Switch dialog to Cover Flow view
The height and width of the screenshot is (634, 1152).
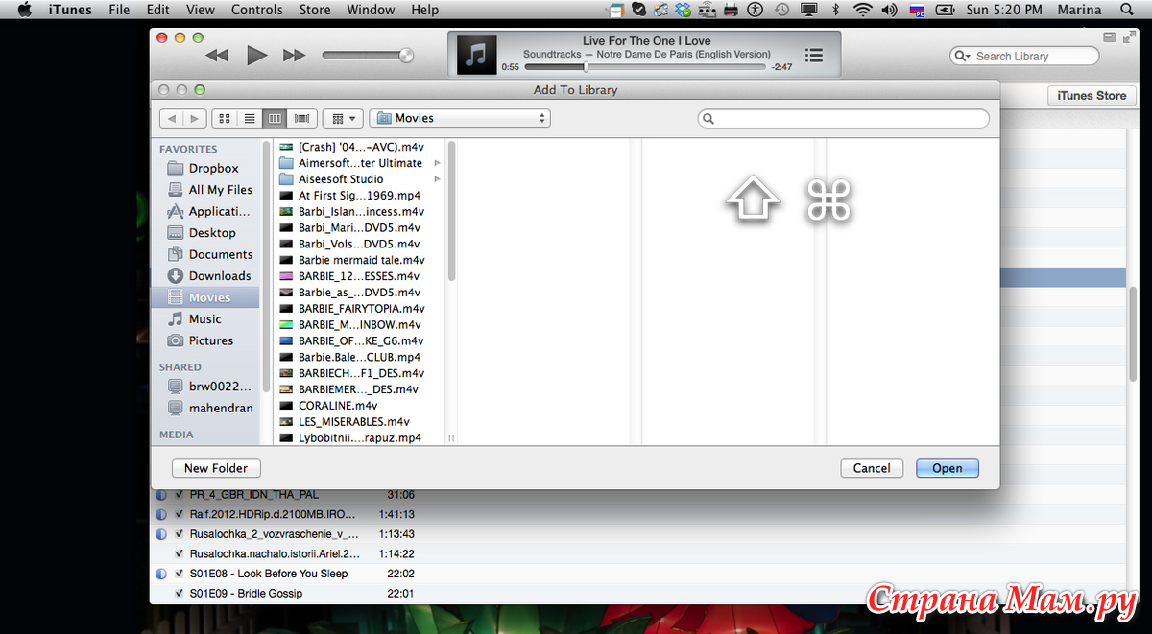(301, 118)
